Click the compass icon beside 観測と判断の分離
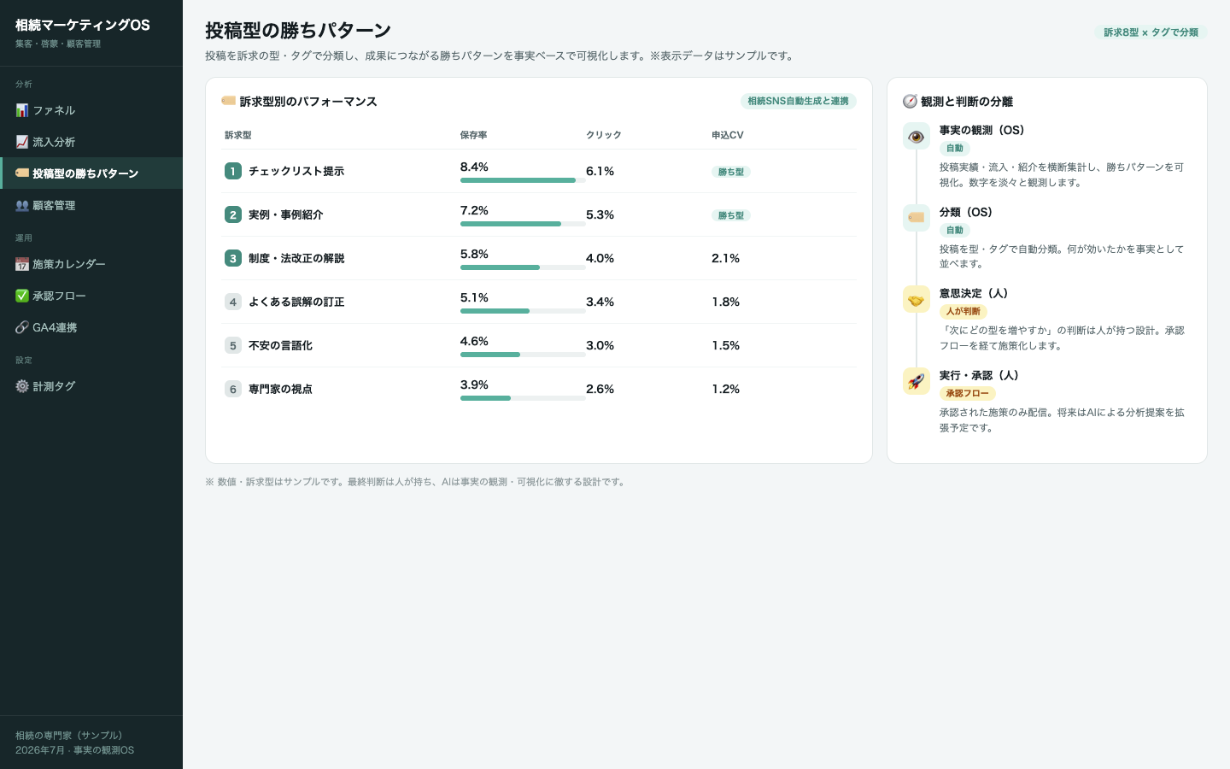 [910, 101]
